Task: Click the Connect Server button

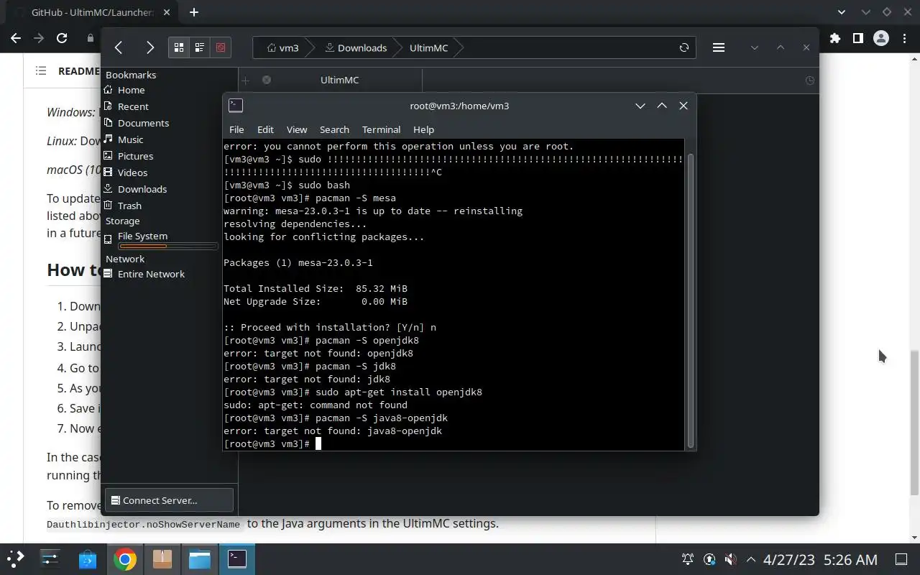Action: [170, 500]
